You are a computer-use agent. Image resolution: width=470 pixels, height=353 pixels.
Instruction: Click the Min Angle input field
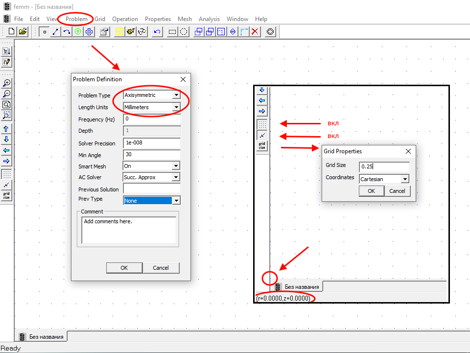(x=152, y=155)
